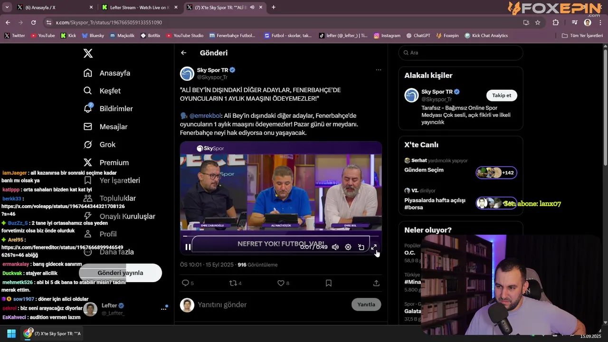Open Gündem Seçim live space

[x=424, y=170]
